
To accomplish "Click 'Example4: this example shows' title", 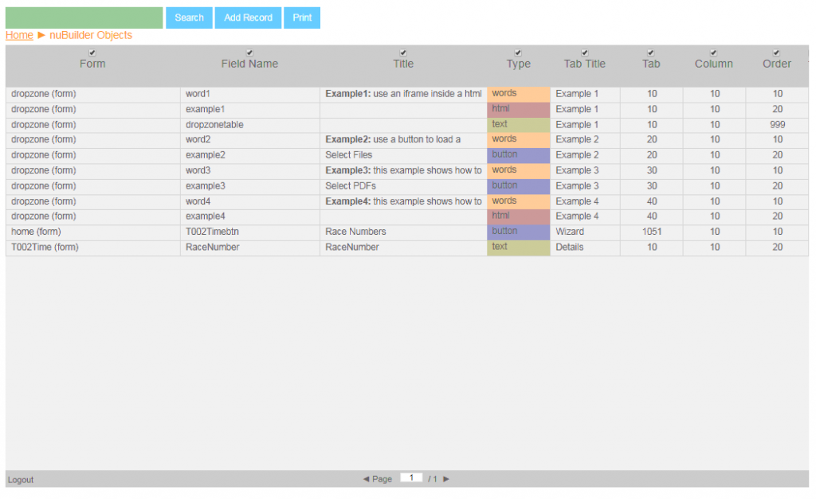I will [403, 201].
